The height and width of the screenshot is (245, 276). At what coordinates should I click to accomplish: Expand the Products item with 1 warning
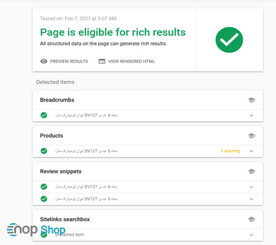click(x=251, y=151)
